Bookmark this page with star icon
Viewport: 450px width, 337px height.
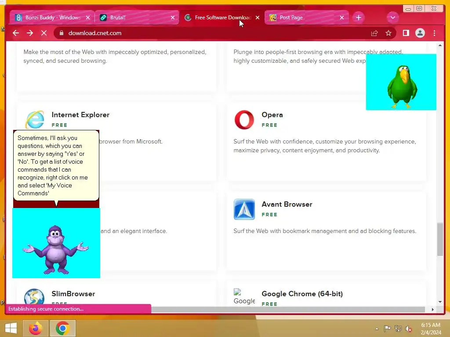[x=388, y=33]
